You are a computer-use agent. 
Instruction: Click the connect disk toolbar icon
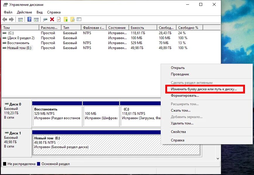coord(45,20)
